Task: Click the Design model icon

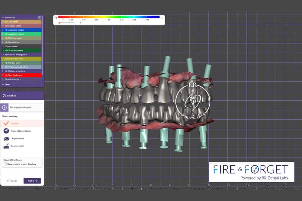Action: click(6, 146)
